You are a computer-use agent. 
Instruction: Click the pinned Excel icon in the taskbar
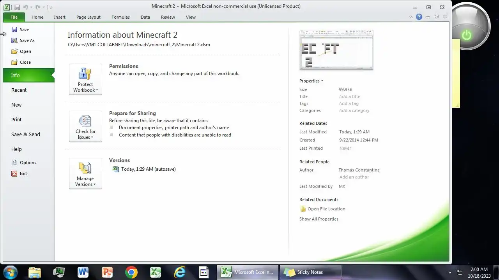point(156,272)
